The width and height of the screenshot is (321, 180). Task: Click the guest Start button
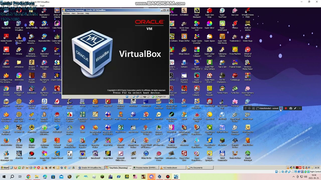[x=5, y=168]
